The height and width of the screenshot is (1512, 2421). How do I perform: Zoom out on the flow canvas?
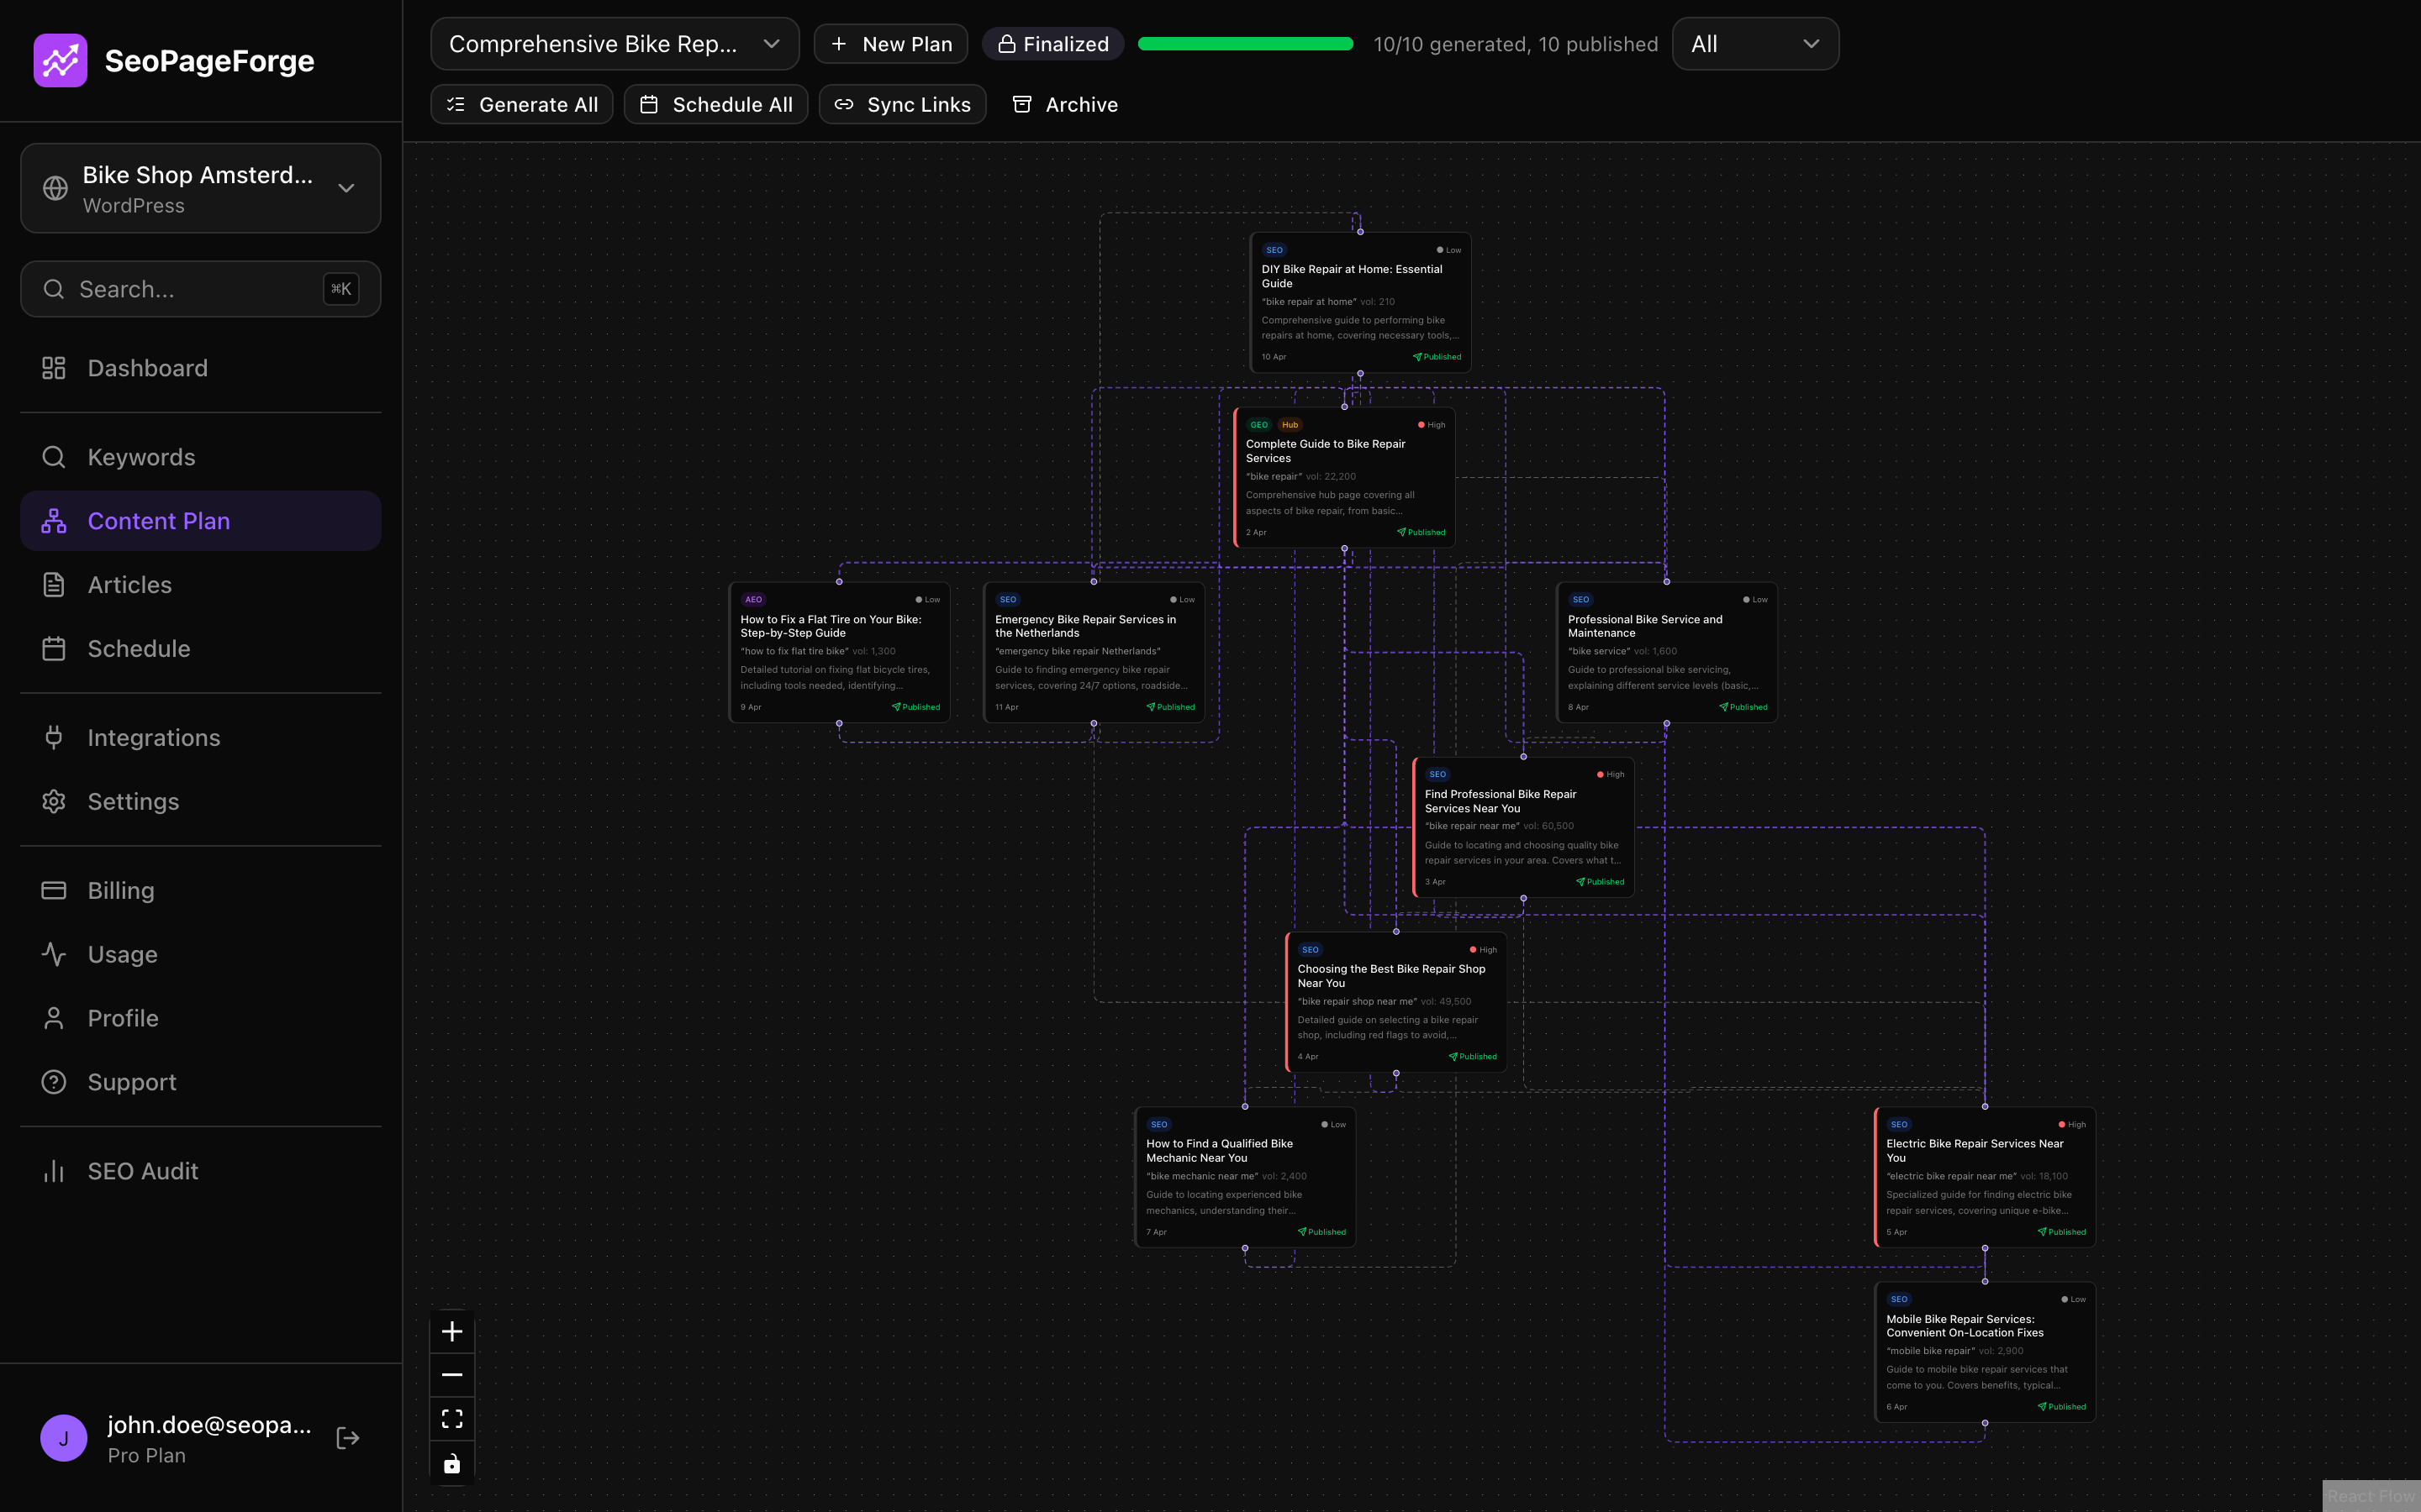pyautogui.click(x=452, y=1375)
